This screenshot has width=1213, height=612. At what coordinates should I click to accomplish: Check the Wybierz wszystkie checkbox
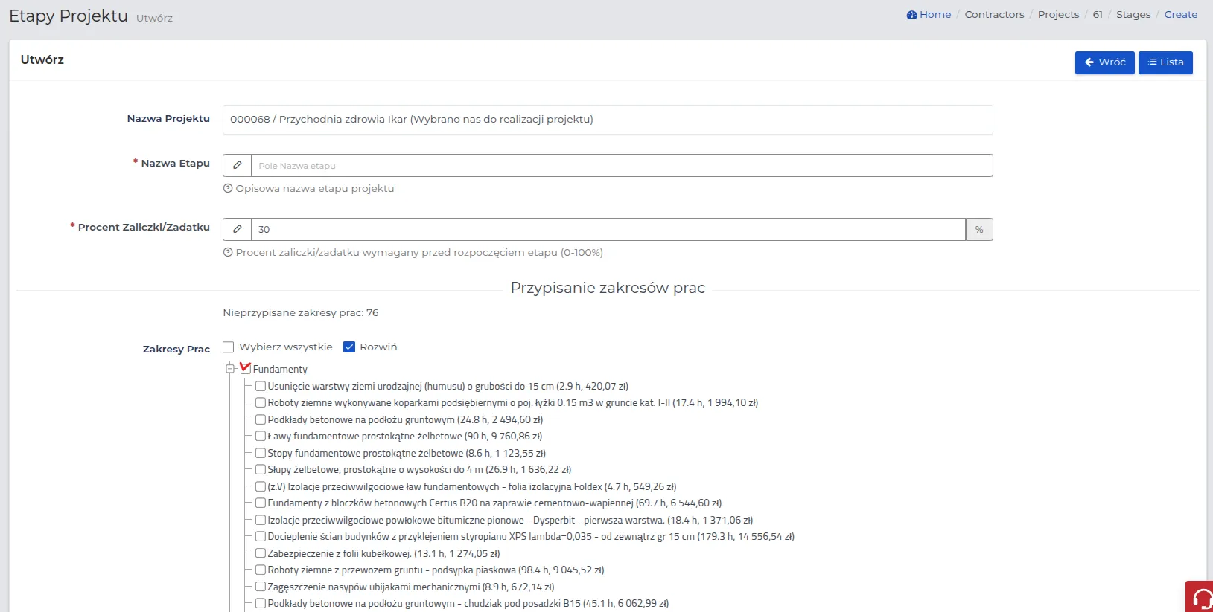coord(229,347)
